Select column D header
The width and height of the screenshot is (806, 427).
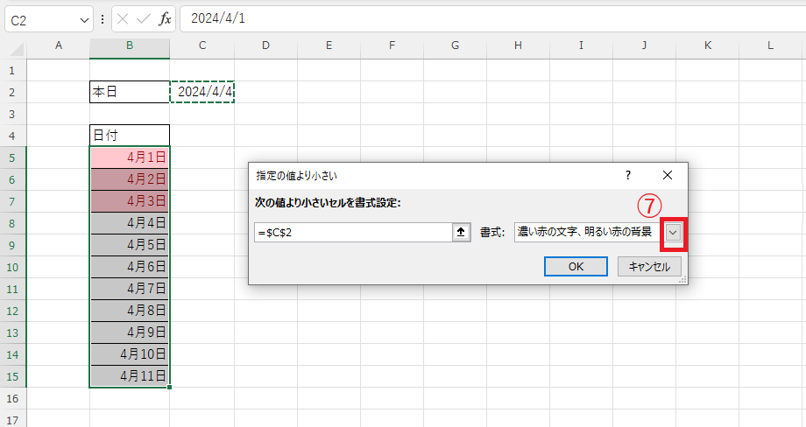[x=265, y=45]
